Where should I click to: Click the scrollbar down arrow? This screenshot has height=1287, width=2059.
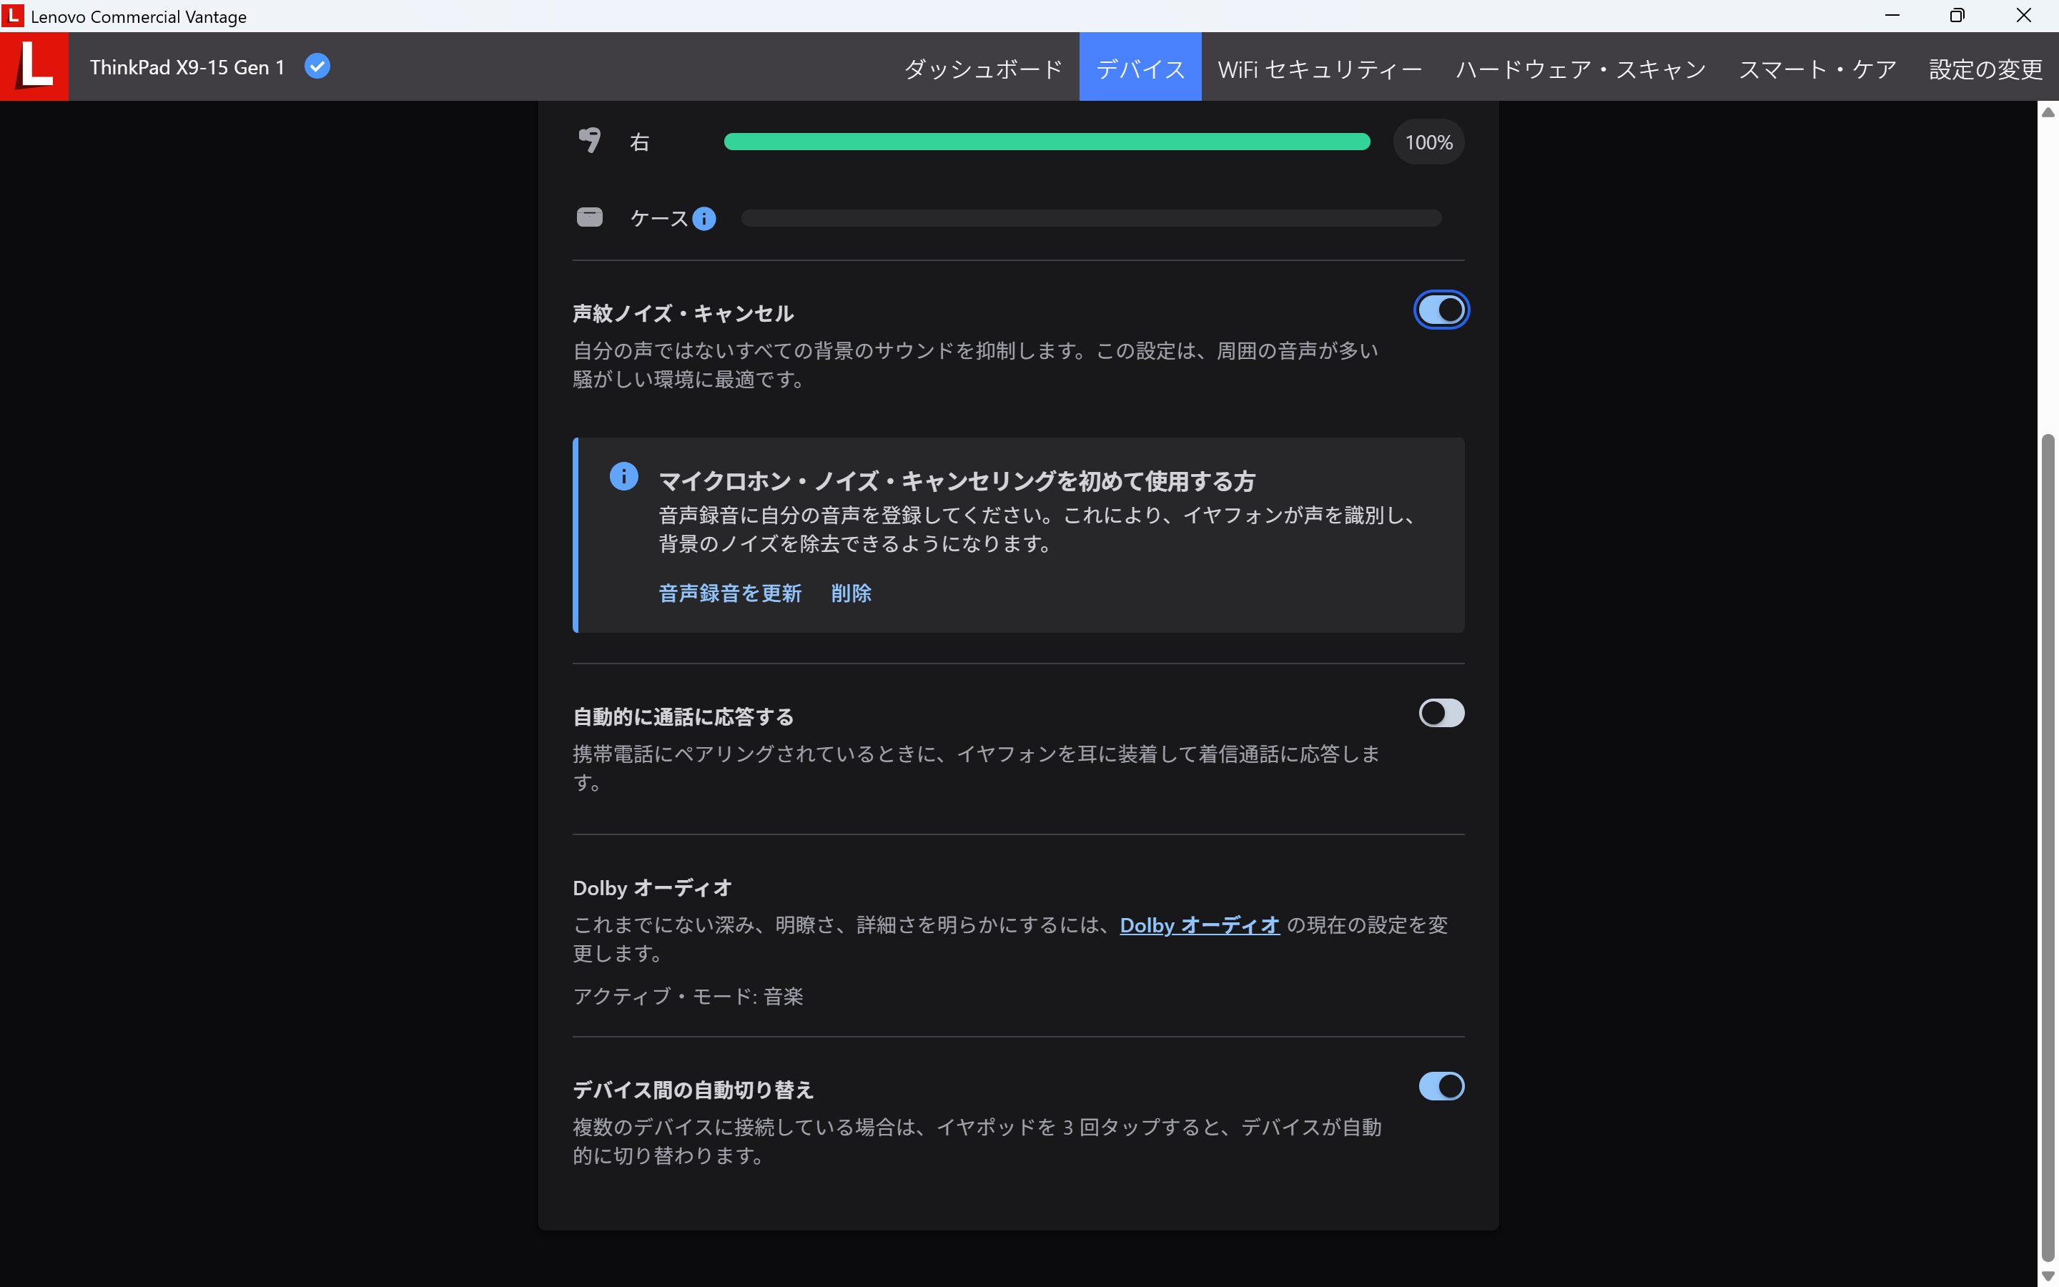[2048, 1275]
